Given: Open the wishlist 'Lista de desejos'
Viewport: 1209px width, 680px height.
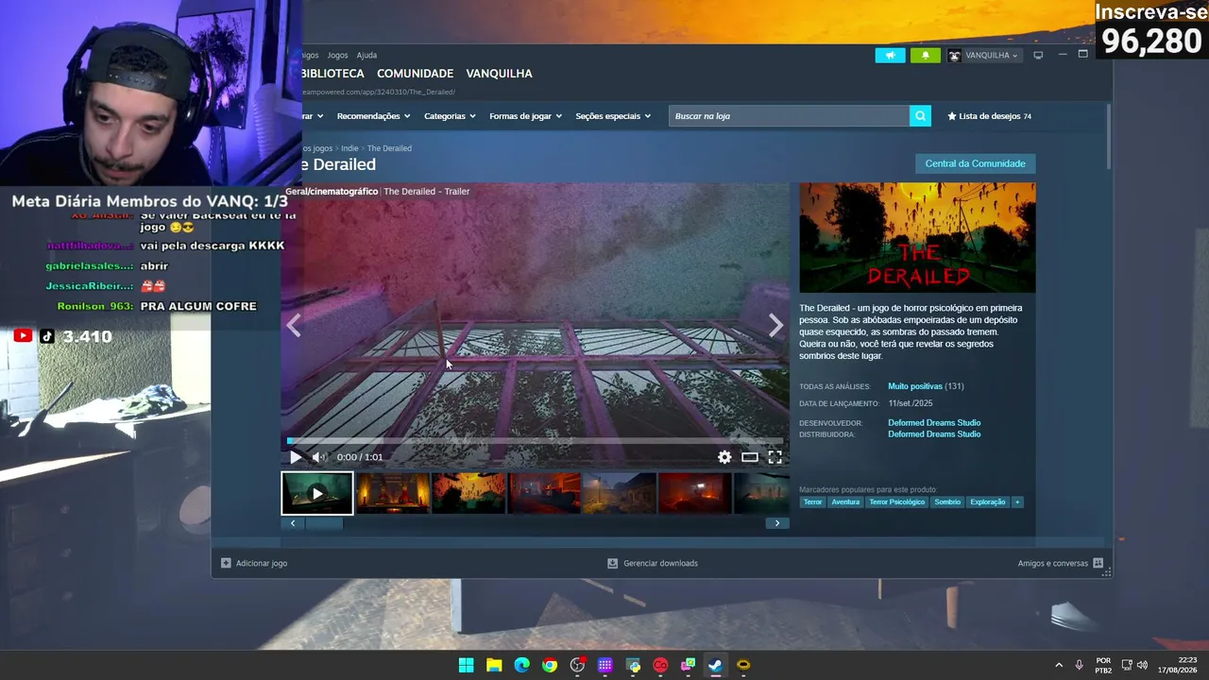Looking at the screenshot, I should pyautogui.click(x=989, y=116).
